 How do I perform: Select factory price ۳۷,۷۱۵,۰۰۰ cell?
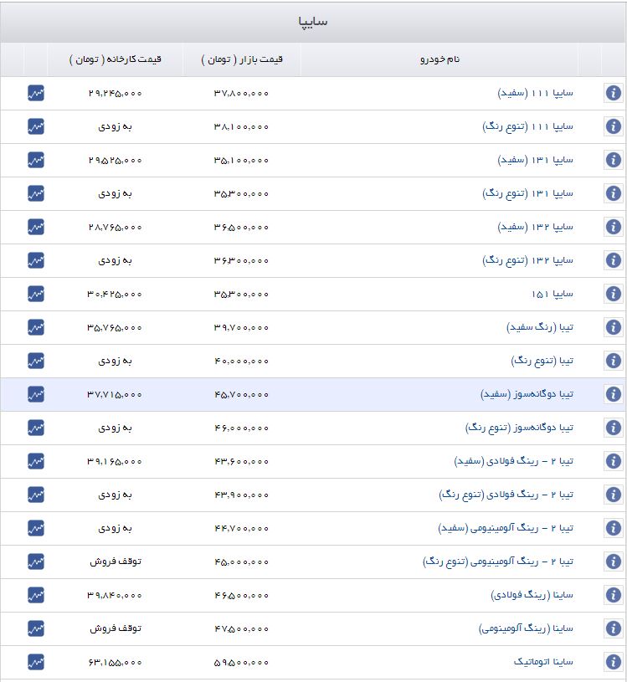(x=116, y=395)
